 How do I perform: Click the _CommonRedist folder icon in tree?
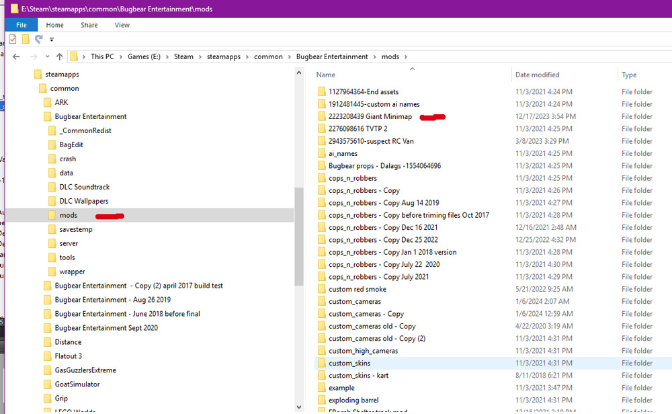point(52,130)
